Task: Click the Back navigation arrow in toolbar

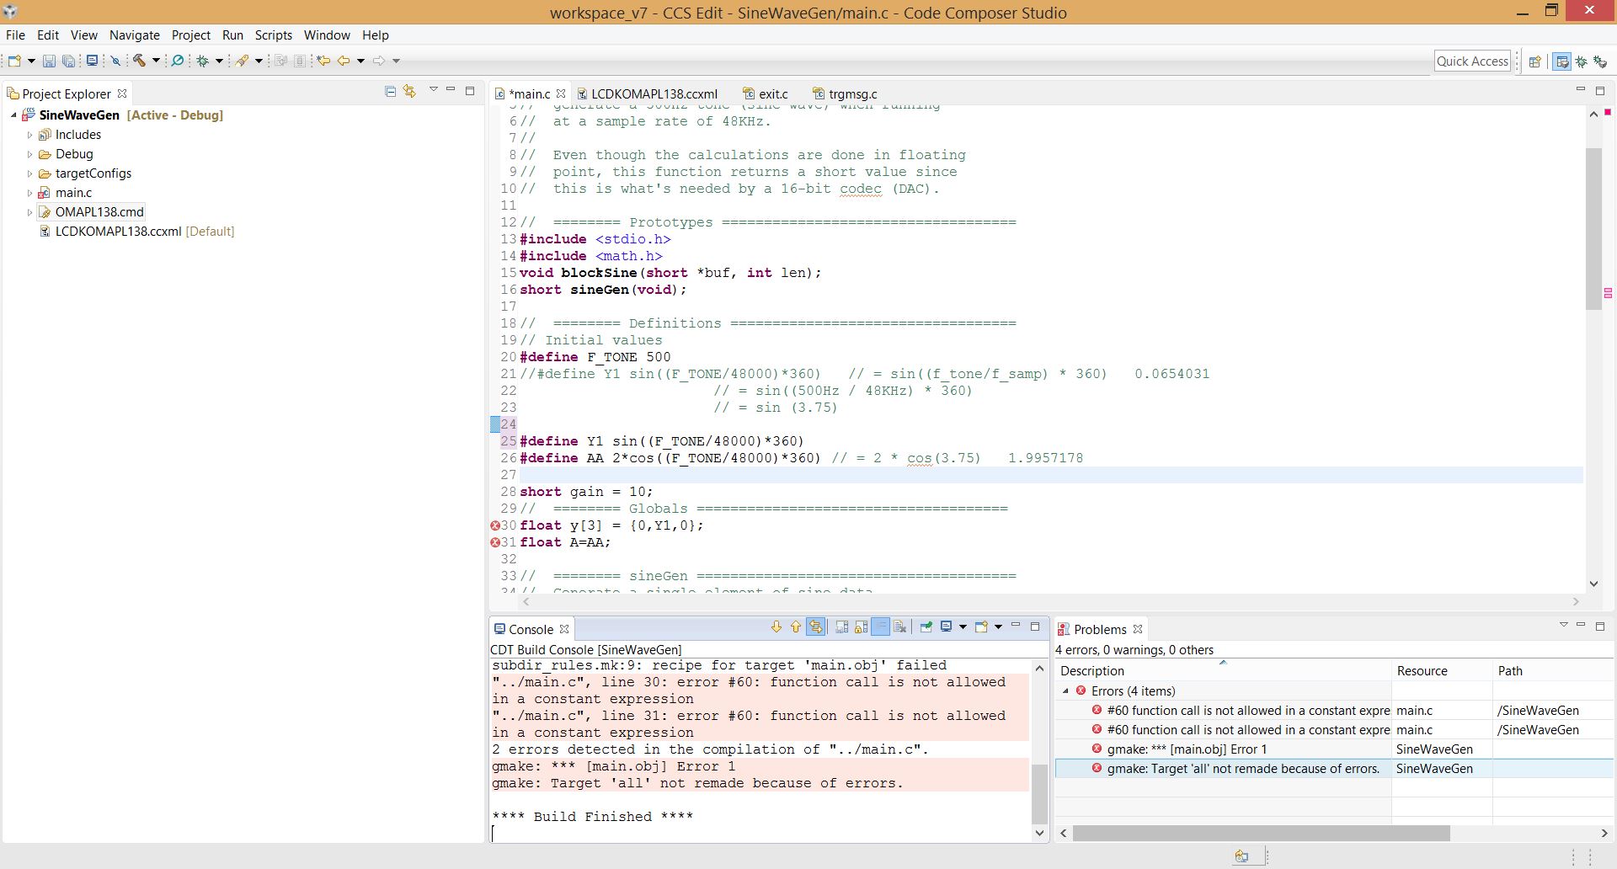Action: pos(344,61)
